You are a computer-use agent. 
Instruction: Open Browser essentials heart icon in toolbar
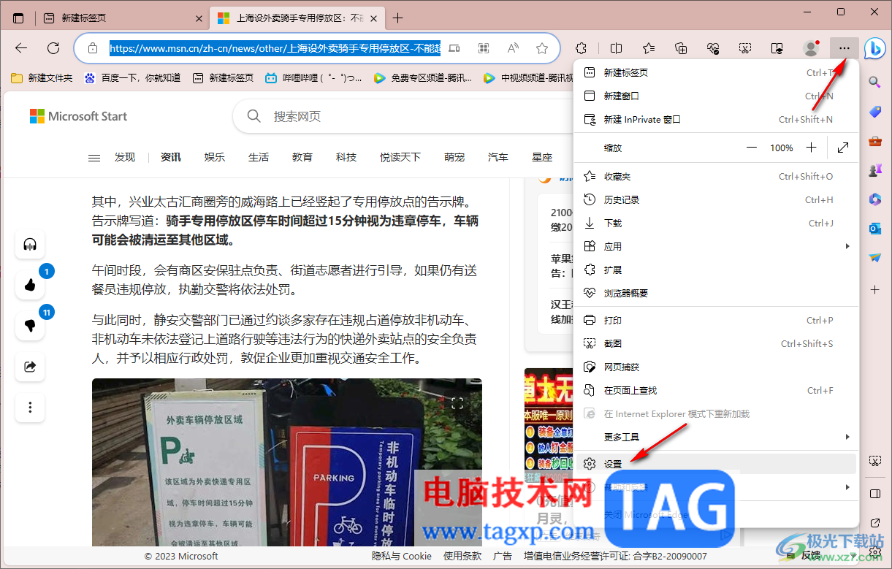(713, 48)
